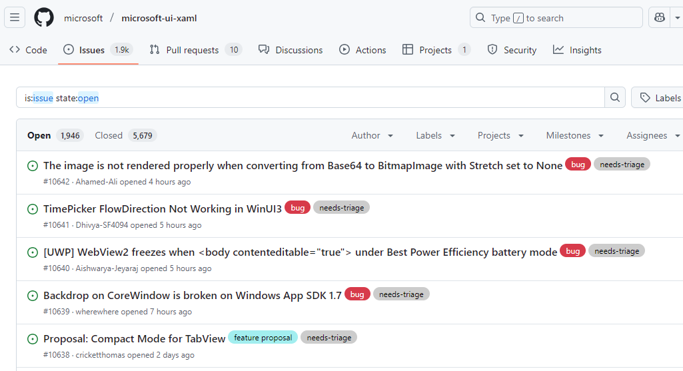Click the Insights graph icon
This screenshot has width=683, height=371.
click(558, 50)
